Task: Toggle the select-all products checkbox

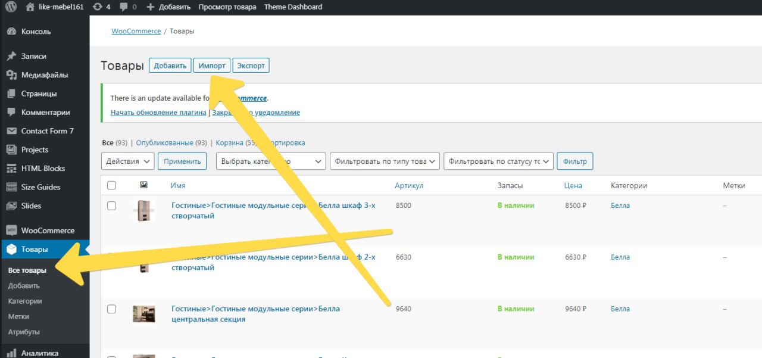Action: (x=111, y=185)
